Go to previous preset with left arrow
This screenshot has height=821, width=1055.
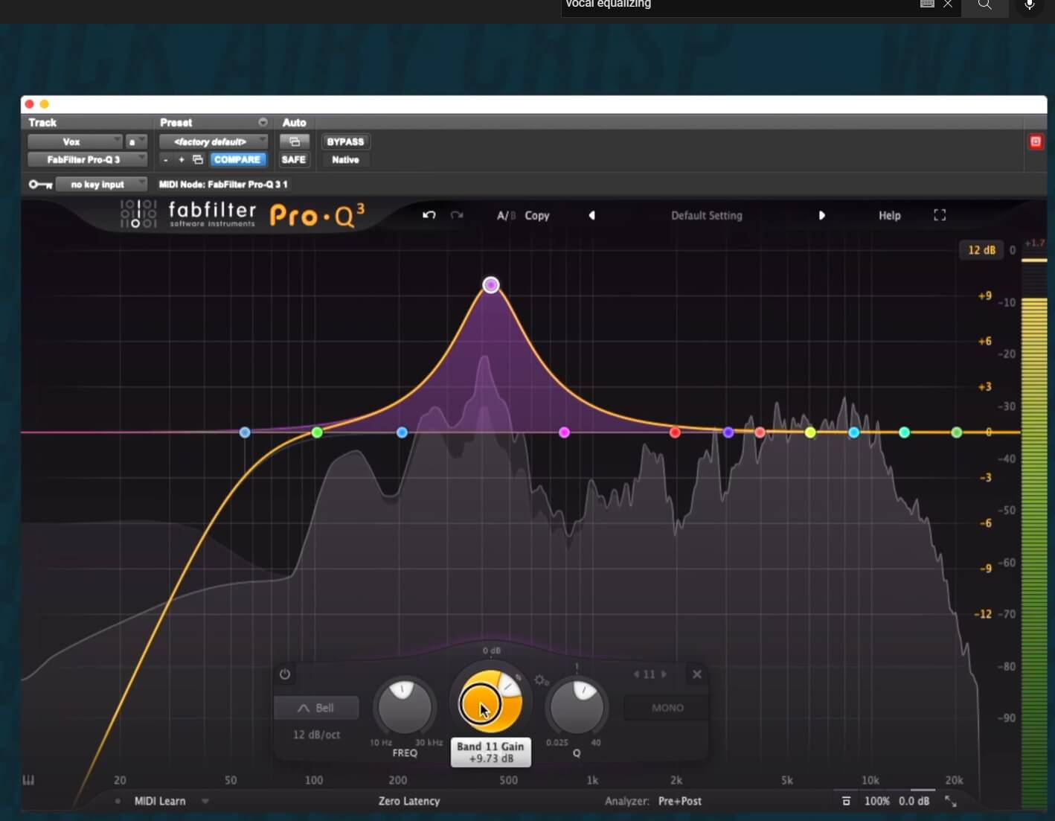tap(592, 215)
